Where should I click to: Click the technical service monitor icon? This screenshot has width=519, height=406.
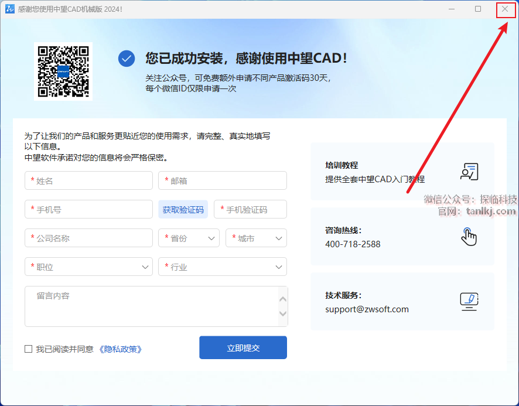[x=469, y=301]
